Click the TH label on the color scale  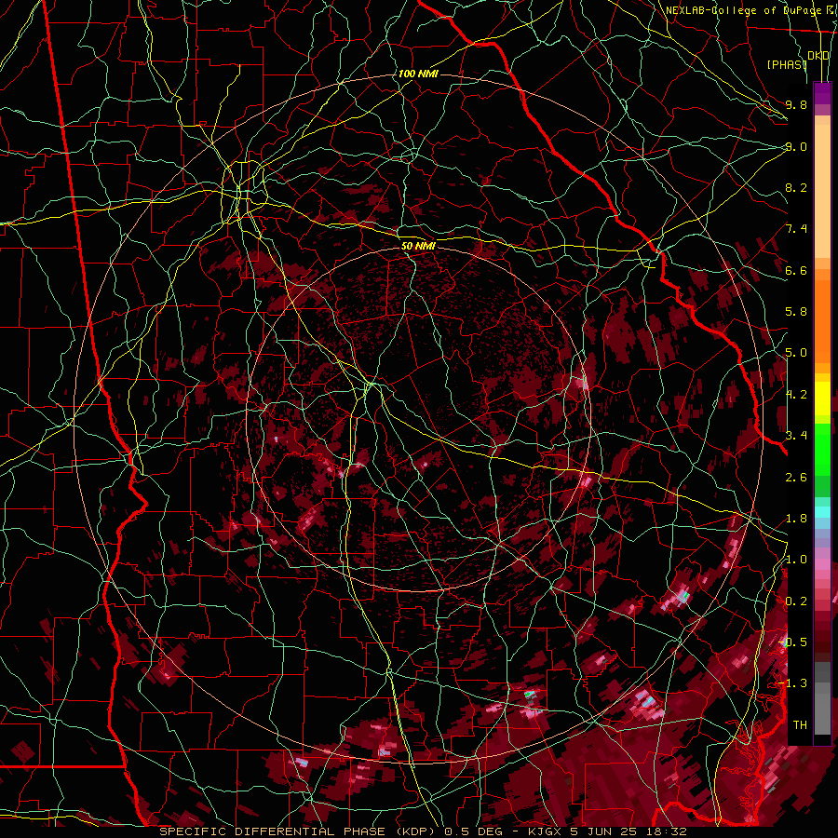[x=800, y=725]
